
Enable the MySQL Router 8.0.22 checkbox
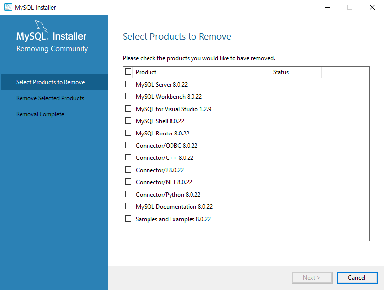tap(128, 133)
